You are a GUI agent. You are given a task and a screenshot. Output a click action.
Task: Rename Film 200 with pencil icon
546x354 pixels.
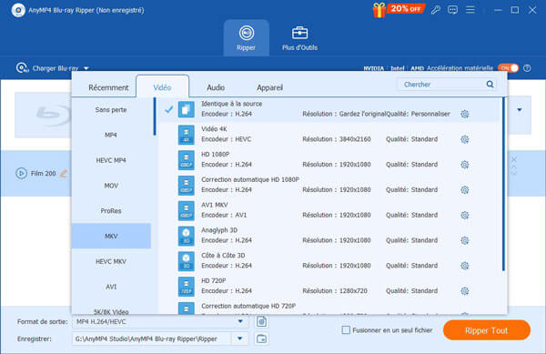[64, 173]
